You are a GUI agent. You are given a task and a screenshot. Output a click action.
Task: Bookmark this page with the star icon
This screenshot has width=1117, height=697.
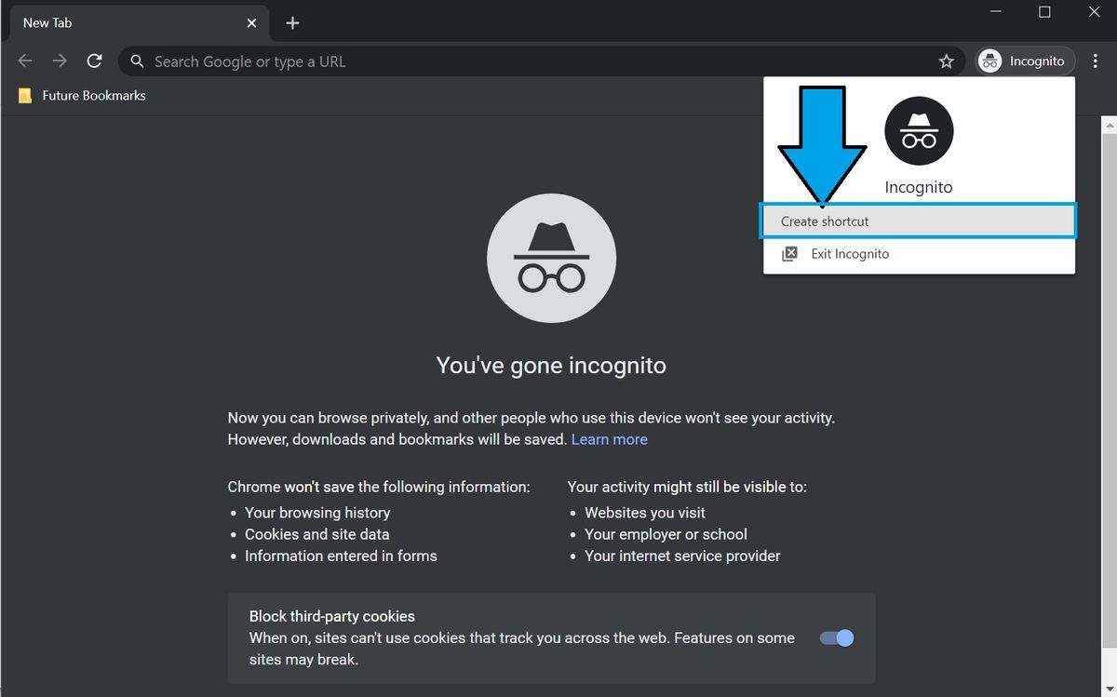click(x=946, y=60)
